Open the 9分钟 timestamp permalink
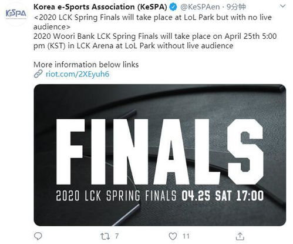This screenshot has width=293, height=244. [236, 7]
